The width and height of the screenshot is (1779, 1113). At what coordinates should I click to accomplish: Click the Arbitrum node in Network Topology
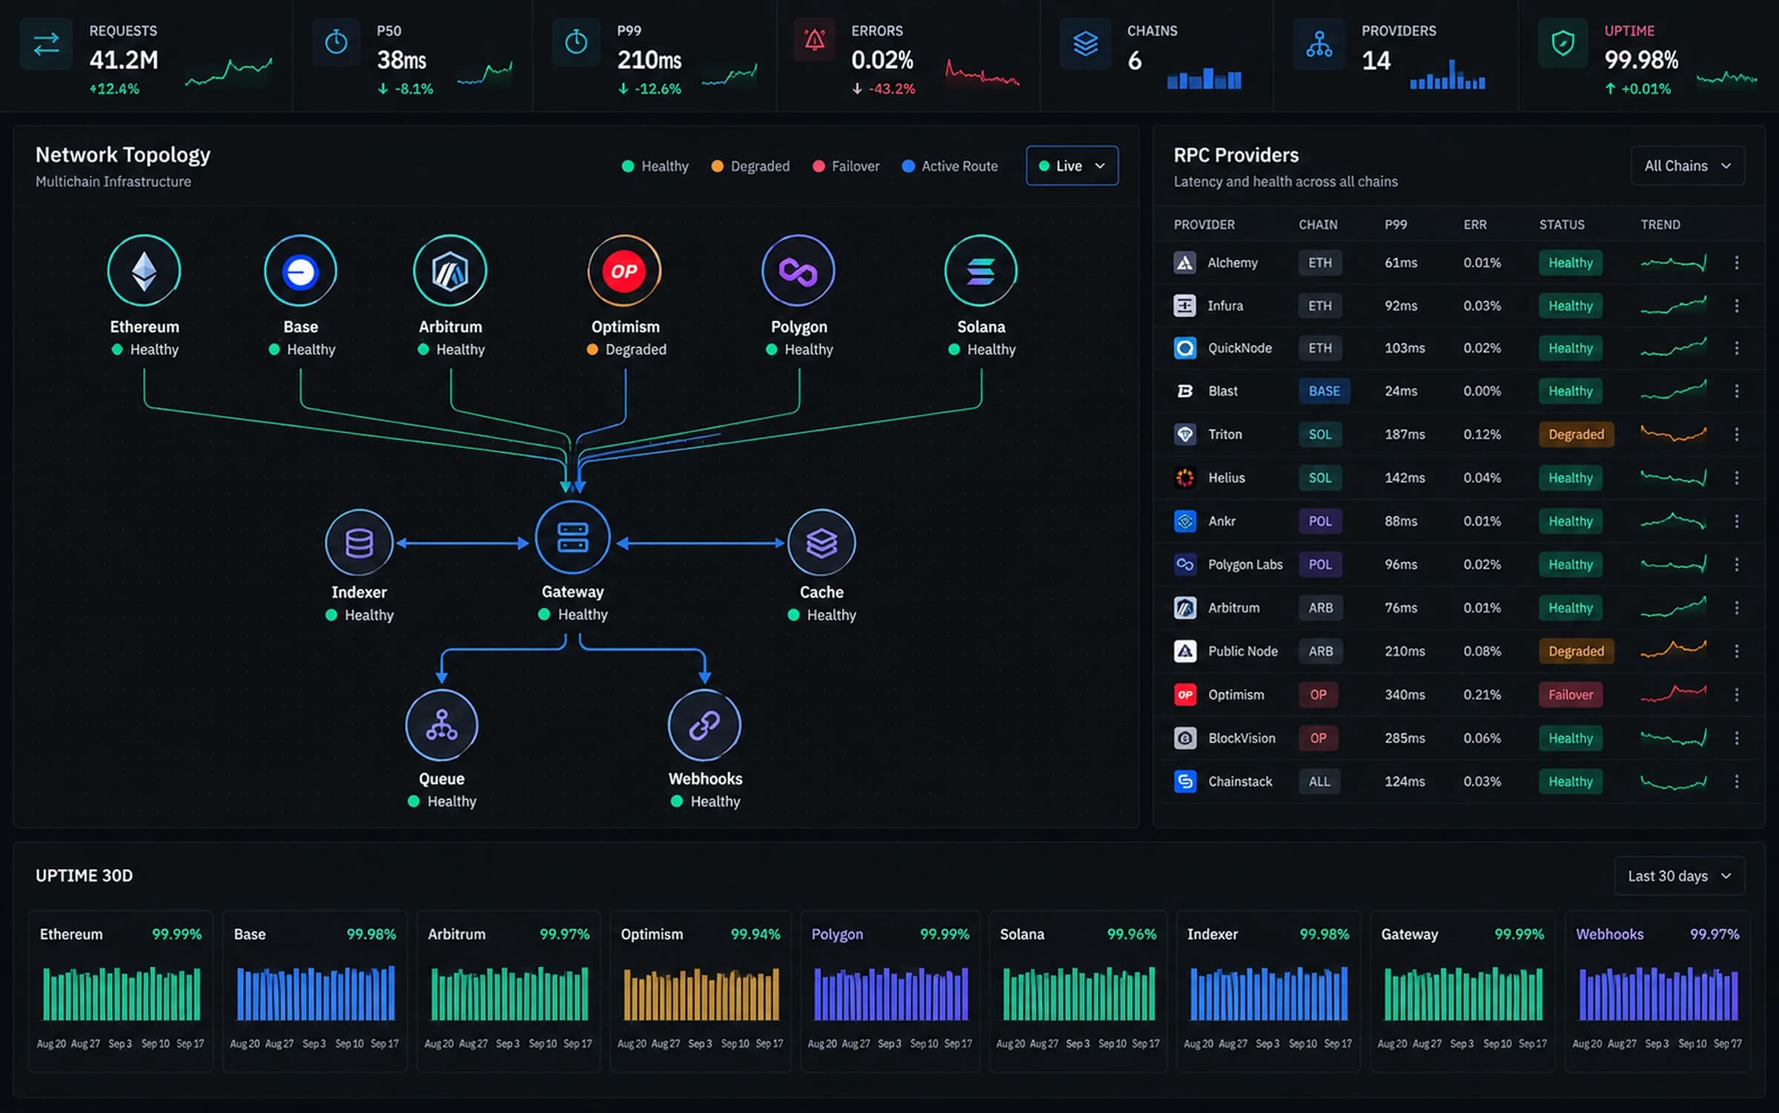pos(450,271)
